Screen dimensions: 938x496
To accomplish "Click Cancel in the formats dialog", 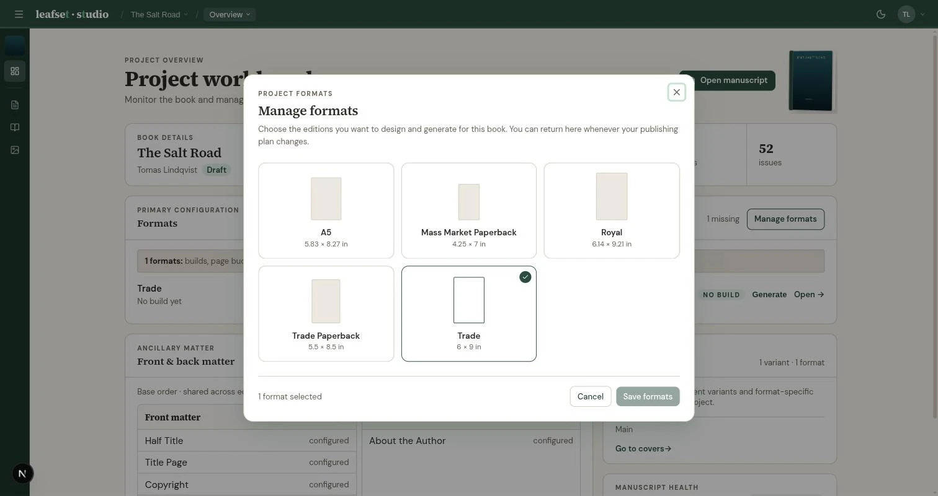I will click(x=591, y=396).
